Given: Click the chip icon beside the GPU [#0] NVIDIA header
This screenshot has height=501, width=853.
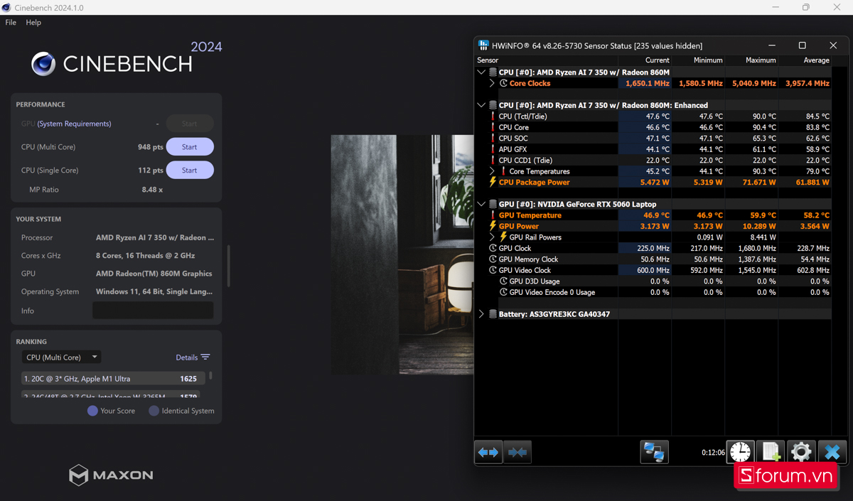Looking at the screenshot, I should tap(493, 204).
